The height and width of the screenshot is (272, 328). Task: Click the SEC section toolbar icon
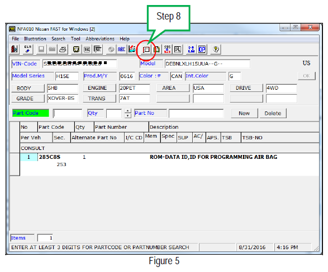(x=87, y=50)
